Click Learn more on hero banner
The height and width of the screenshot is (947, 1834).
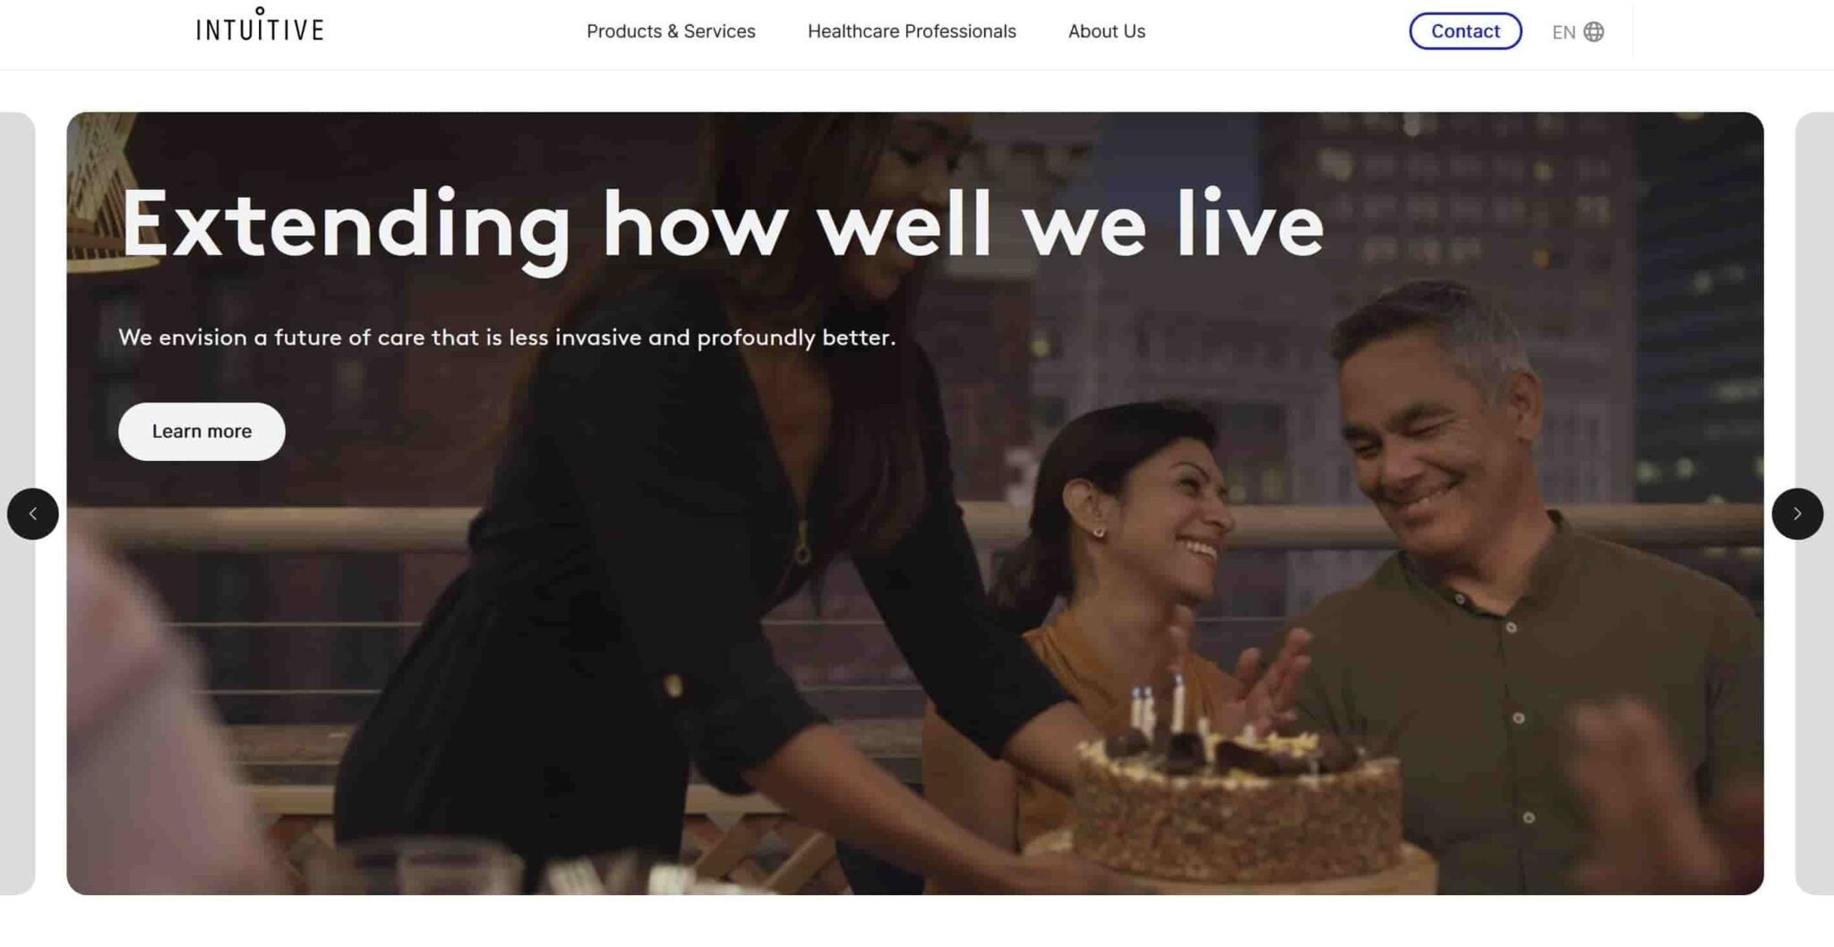click(201, 431)
